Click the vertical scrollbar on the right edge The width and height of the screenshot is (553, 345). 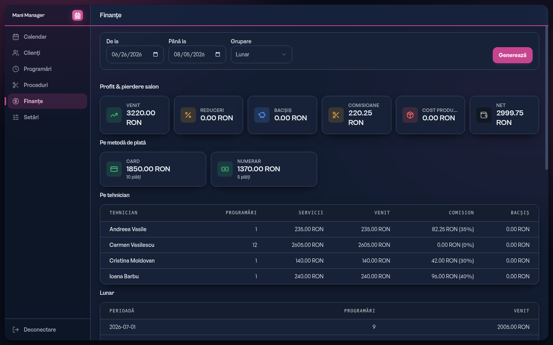coord(547,98)
